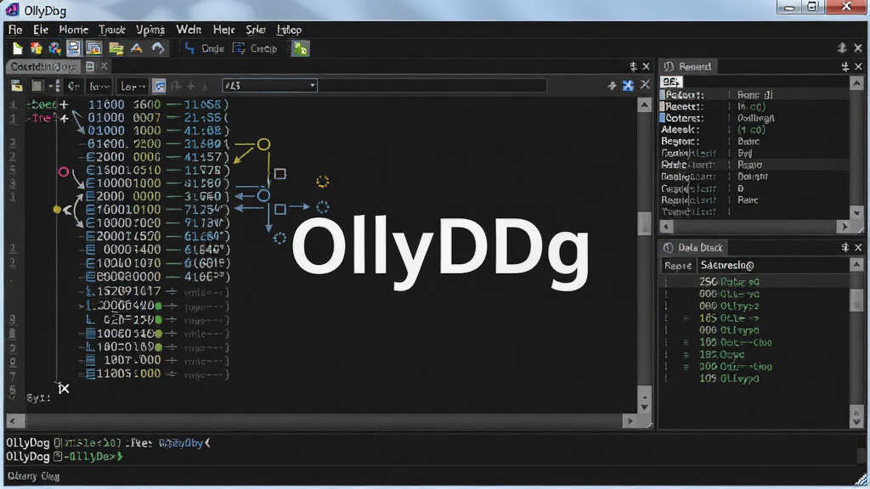Viewport: 870px width, 489px height.
Task: Click the curved undo arrow toolbar icon
Action: 157,48
